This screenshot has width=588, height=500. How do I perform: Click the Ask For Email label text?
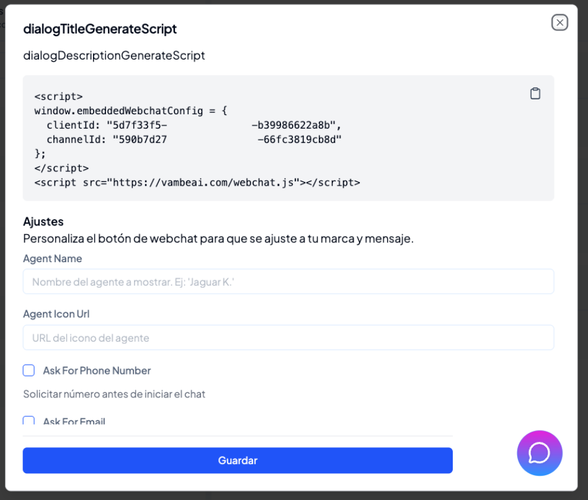74,420
